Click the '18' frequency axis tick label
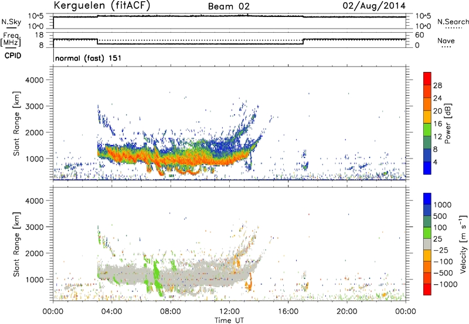The height and width of the screenshot is (324, 469). 39,35
